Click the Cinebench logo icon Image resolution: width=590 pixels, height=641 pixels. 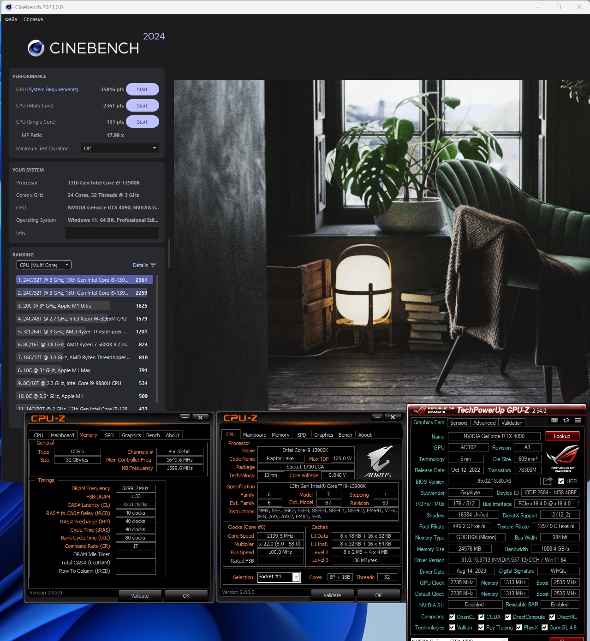(36, 48)
